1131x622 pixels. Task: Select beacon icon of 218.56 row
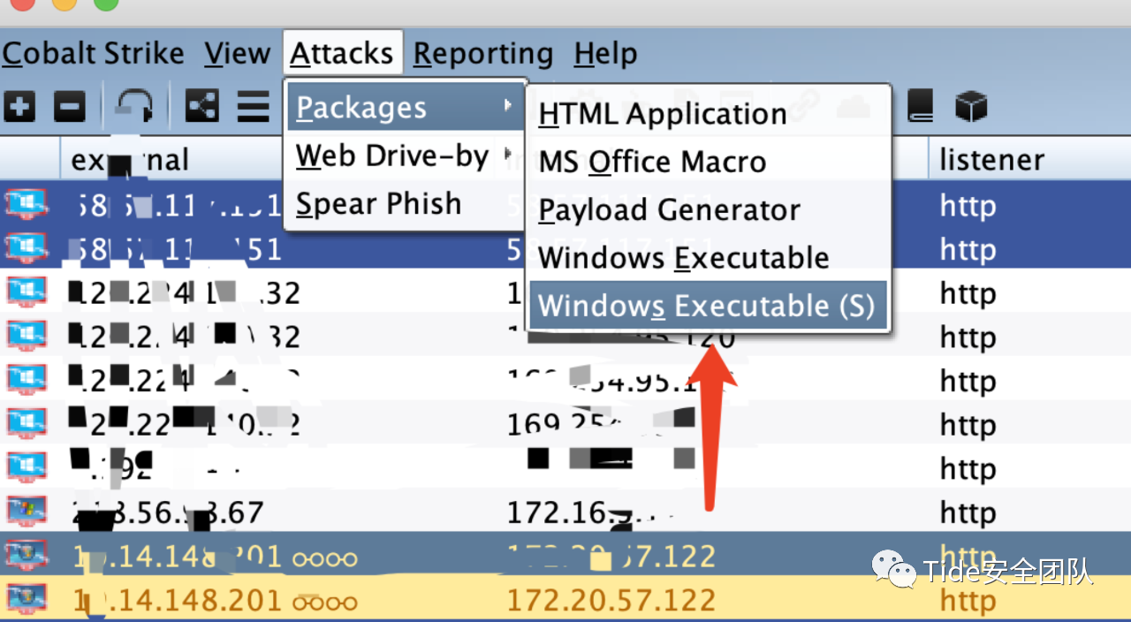tap(26, 511)
